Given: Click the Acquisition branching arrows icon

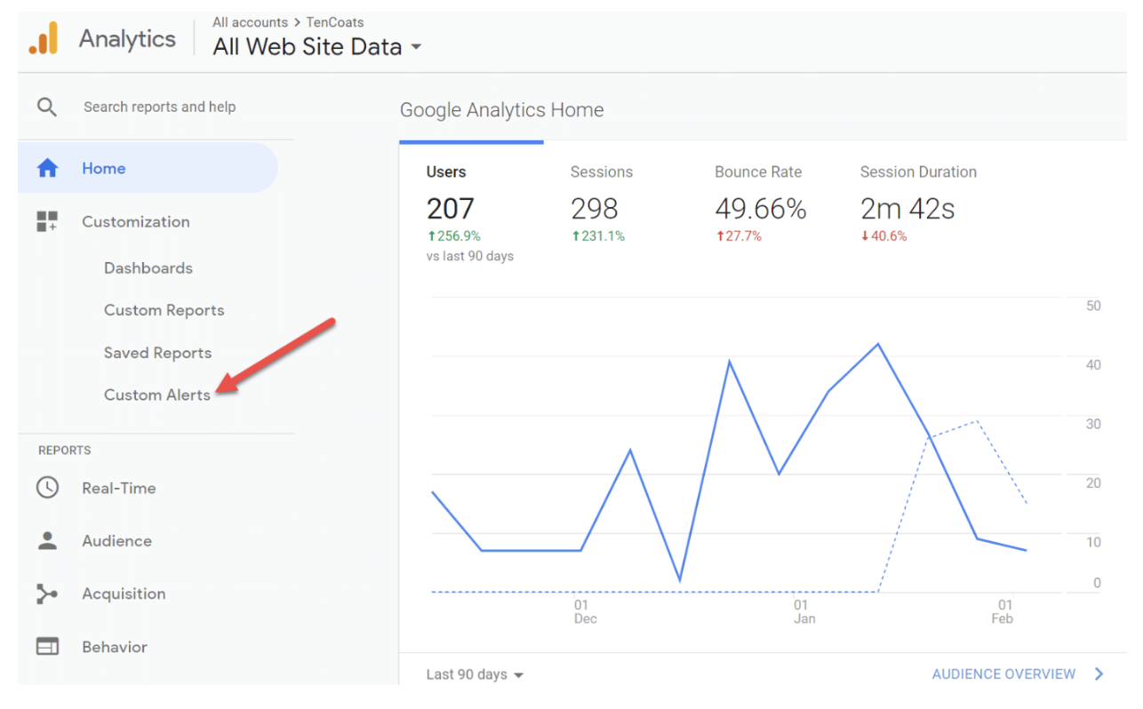Looking at the screenshot, I should (x=47, y=593).
